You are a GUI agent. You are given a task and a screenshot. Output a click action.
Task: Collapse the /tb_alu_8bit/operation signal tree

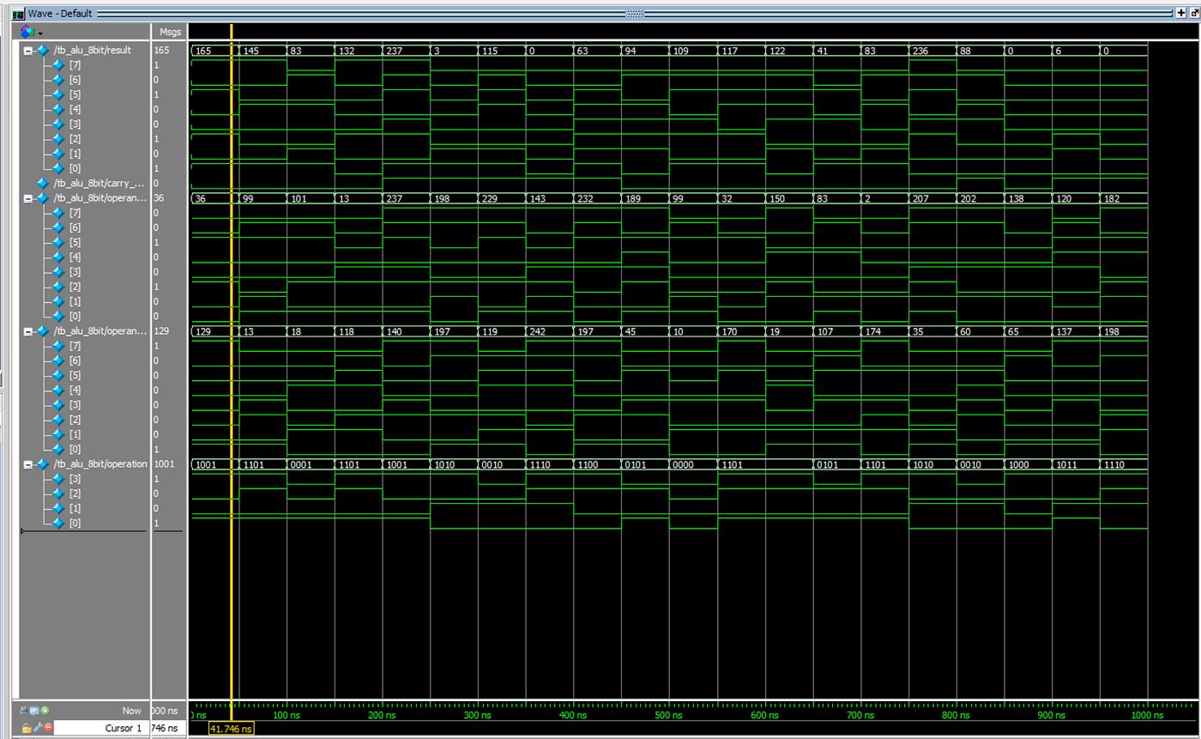27,463
